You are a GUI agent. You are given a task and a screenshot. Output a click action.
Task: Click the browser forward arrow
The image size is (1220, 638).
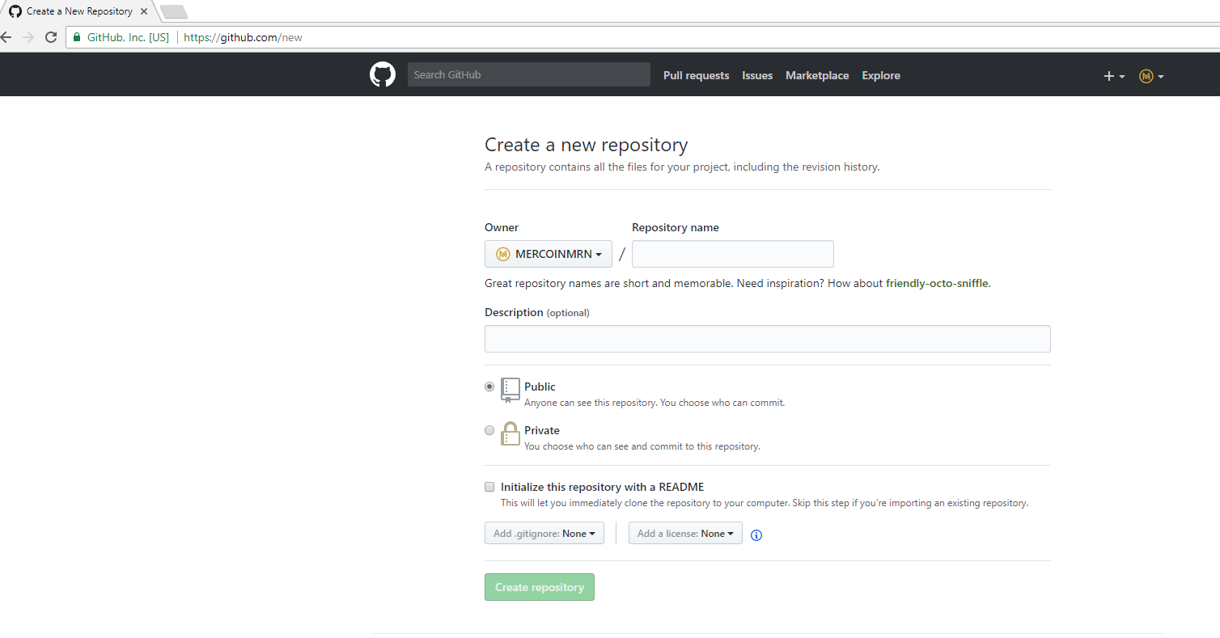click(28, 37)
